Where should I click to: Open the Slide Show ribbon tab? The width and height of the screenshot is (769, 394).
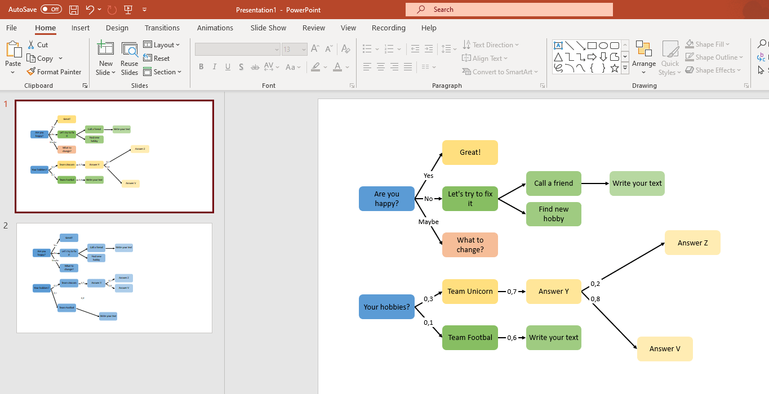268,28
